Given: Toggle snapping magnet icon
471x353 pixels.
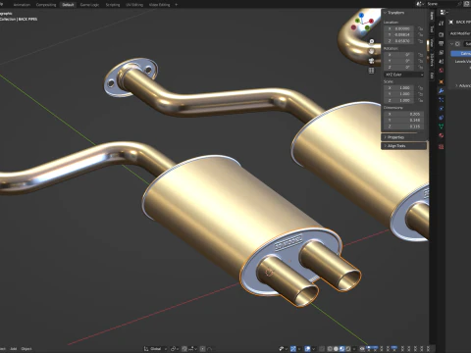Looking at the screenshot, I should [x=184, y=349].
